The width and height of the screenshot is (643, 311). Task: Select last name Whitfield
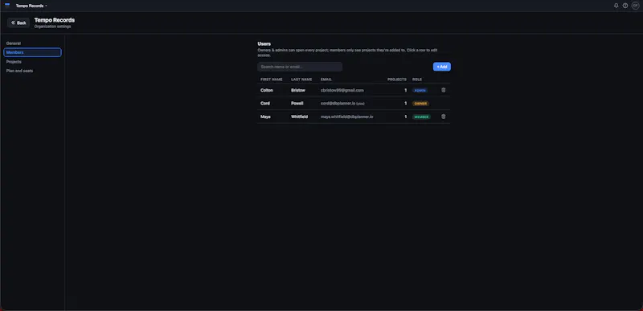[x=299, y=117]
